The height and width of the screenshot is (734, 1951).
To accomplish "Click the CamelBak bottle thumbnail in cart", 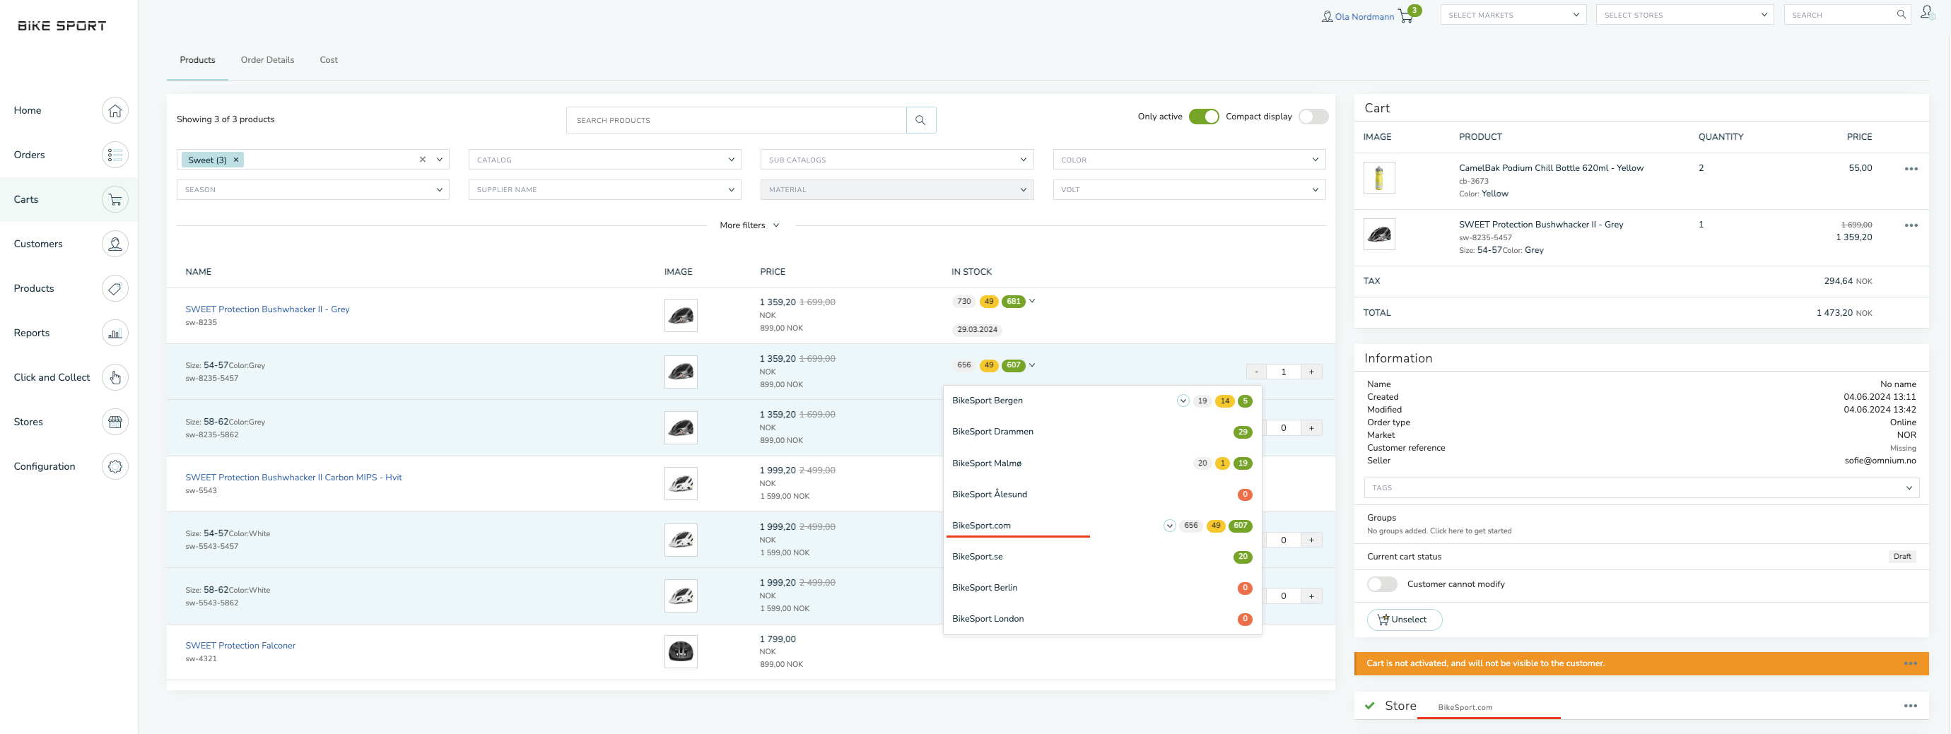I will (1379, 179).
